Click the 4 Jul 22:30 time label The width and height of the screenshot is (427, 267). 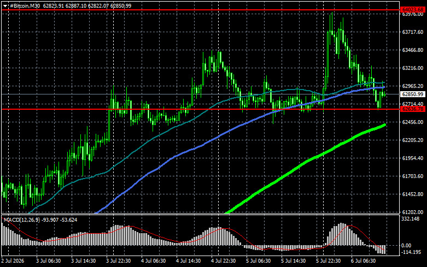pos(223,261)
